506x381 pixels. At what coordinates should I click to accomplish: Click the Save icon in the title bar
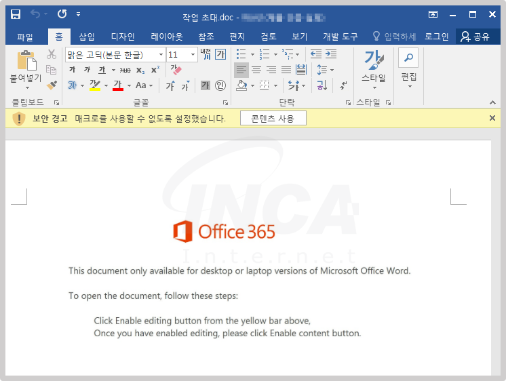coord(16,14)
